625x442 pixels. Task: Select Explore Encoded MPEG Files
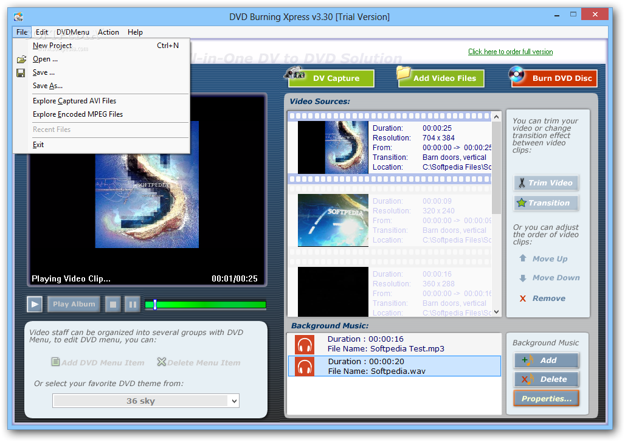pos(102,114)
